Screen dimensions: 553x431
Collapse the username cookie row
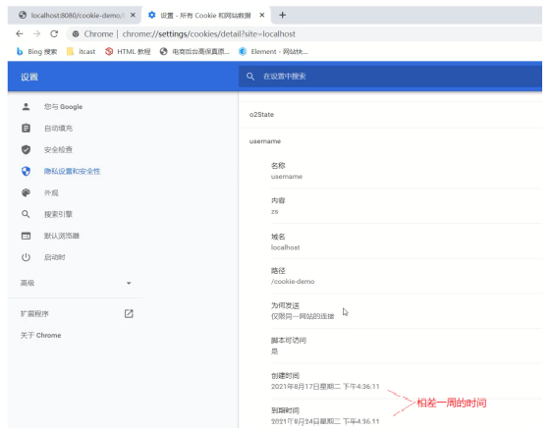pyautogui.click(x=390, y=141)
